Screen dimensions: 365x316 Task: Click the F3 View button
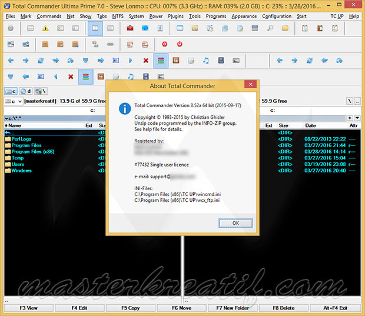click(29, 308)
